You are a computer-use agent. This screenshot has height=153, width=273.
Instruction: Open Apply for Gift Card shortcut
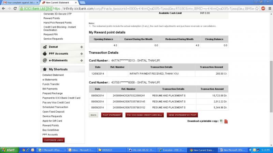[52, 121]
